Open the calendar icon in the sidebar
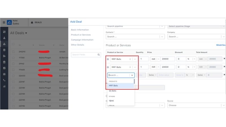Screen dimensions: 226x127 click(4, 74)
